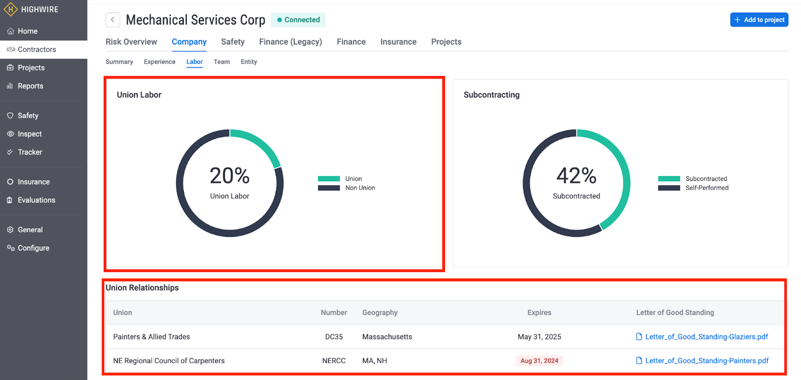Open Reports chart icon in sidebar
Image resolution: width=801 pixels, height=380 pixels.
click(x=10, y=86)
